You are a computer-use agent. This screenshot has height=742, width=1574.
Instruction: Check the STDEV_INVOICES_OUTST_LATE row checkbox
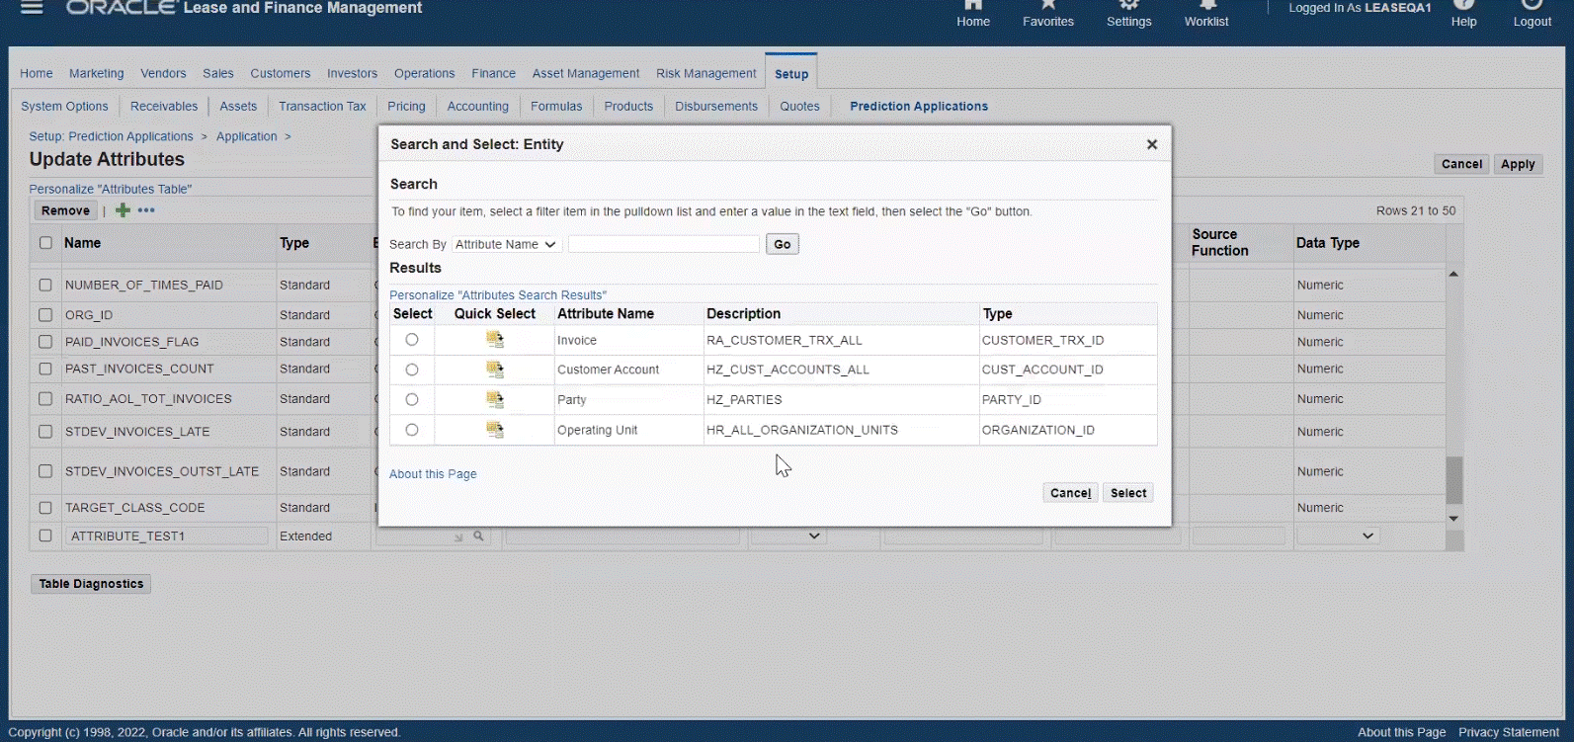[45, 471]
